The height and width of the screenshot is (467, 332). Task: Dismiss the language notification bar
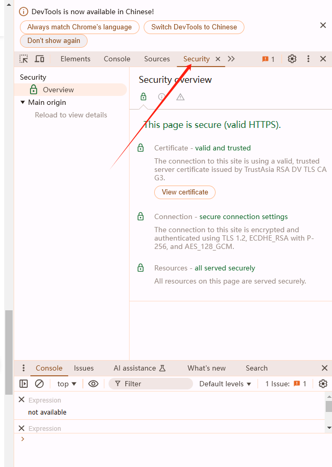[323, 25]
